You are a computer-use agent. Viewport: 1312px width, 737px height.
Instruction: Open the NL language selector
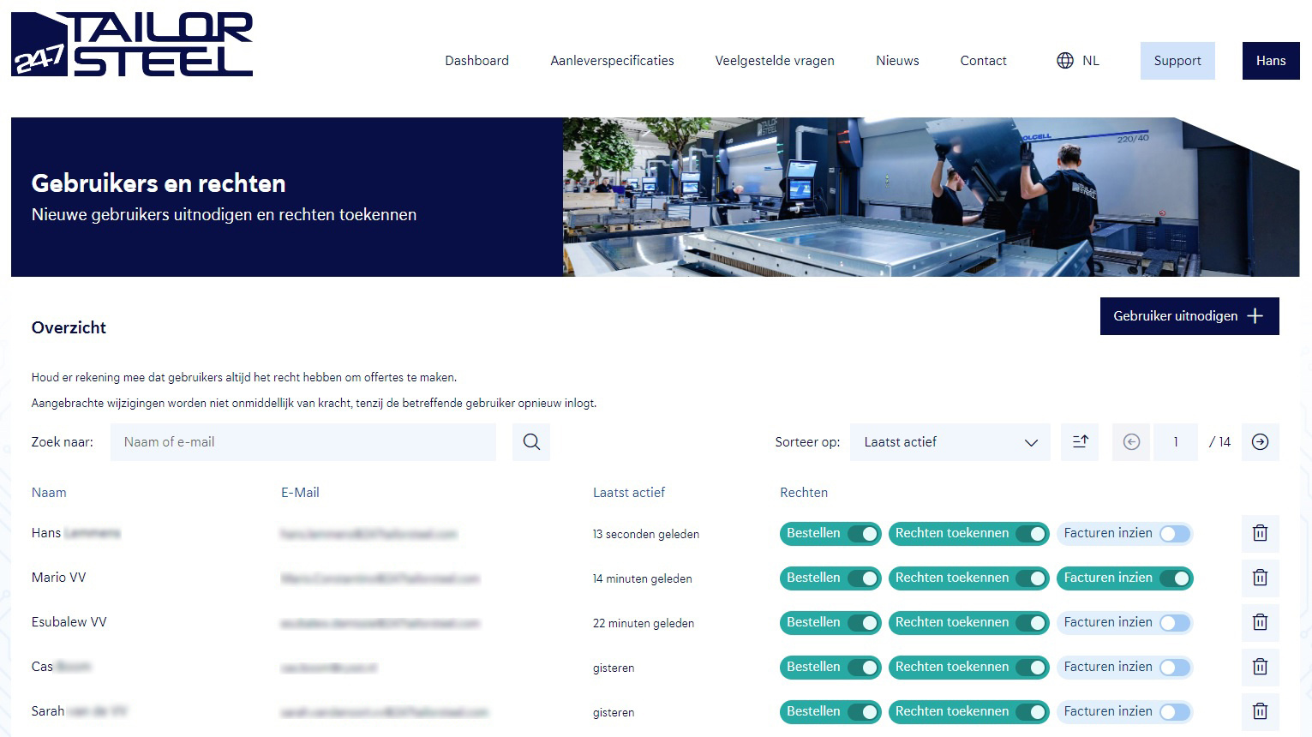coord(1078,61)
